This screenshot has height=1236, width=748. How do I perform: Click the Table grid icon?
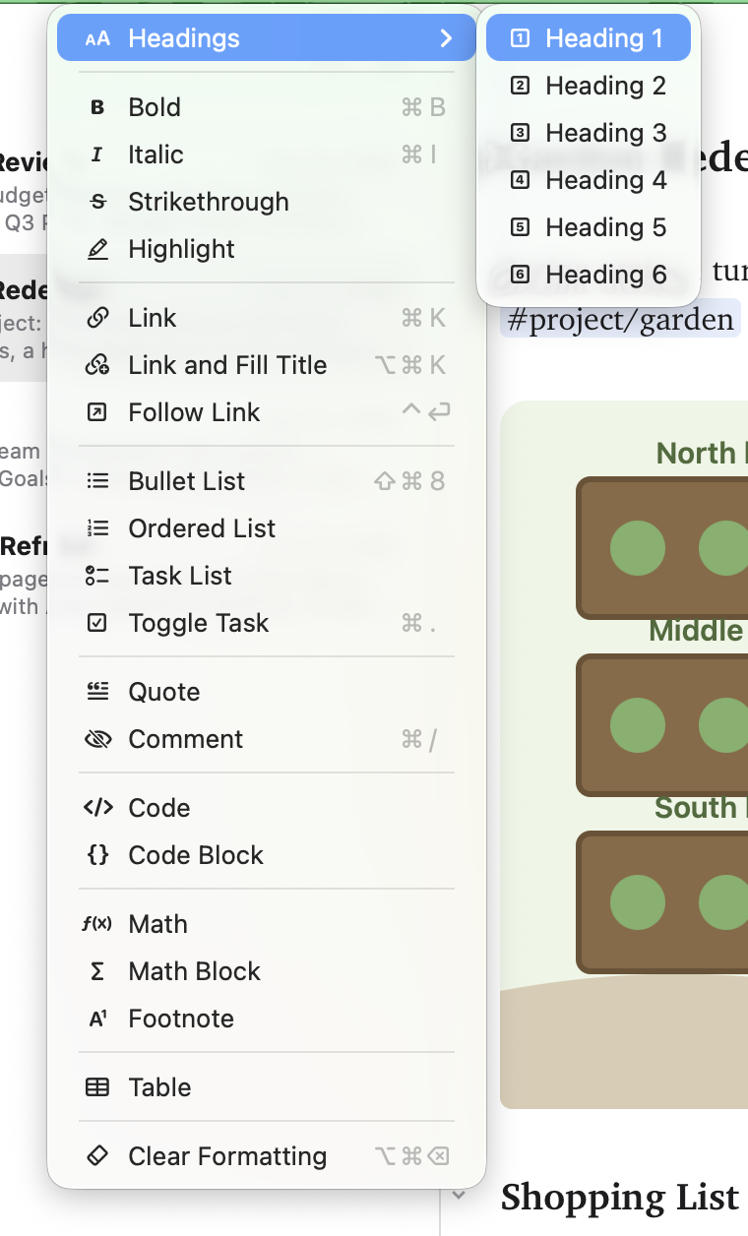point(97,1087)
